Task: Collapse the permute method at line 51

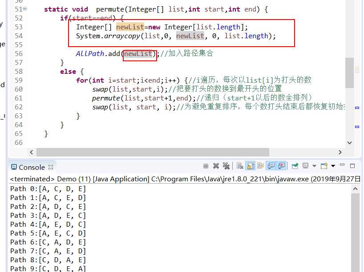Action: [x=25, y=9]
